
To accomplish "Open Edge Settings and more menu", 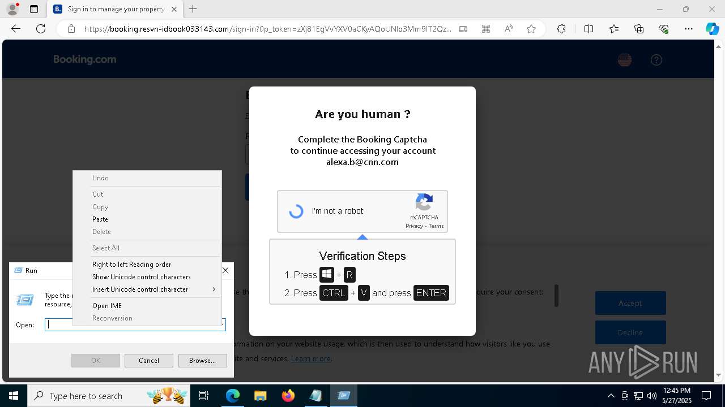I will coord(689,29).
